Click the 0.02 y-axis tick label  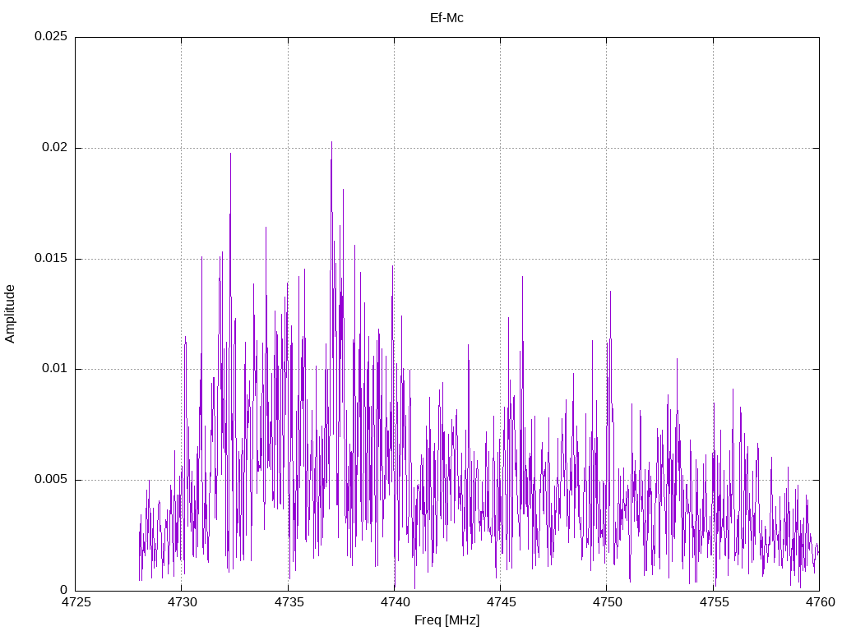55,148
